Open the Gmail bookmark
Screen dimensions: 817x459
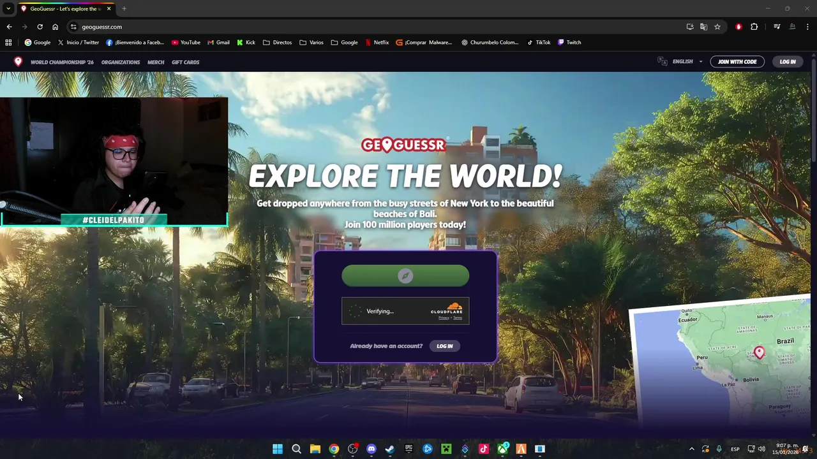(x=218, y=43)
